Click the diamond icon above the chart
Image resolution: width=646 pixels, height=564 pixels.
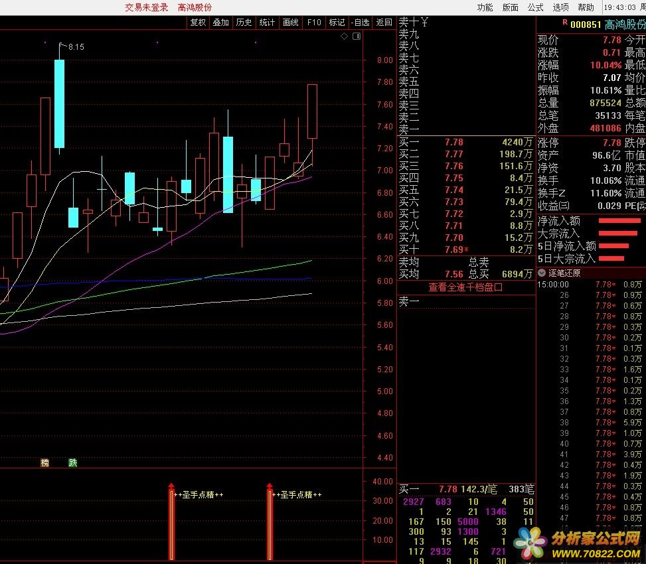coord(344,36)
